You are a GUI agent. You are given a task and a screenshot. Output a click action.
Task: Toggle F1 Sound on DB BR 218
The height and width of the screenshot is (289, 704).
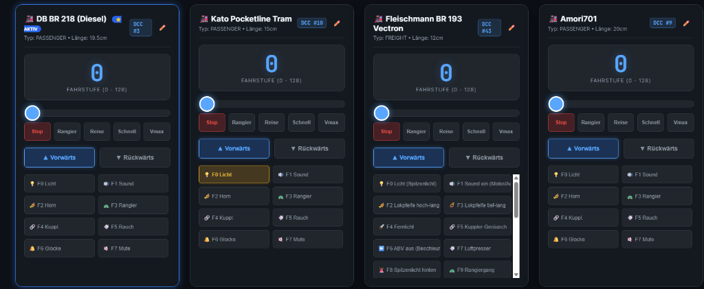coord(133,184)
